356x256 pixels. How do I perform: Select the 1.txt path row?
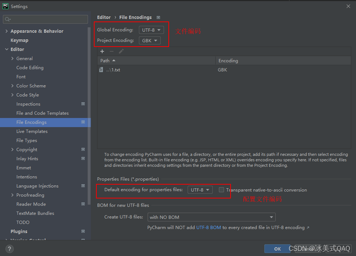pyautogui.click(x=224, y=70)
